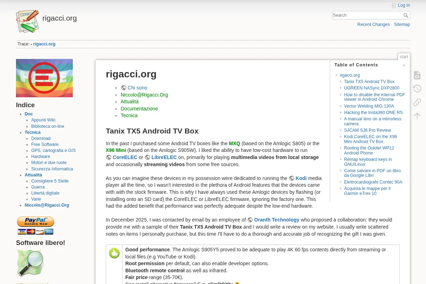The image size is (426, 284).
Task: Open Download sidebar link
Action: coord(41,138)
